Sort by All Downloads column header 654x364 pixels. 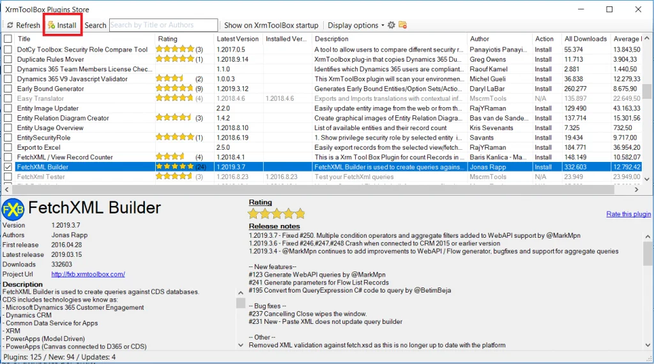[586, 39]
